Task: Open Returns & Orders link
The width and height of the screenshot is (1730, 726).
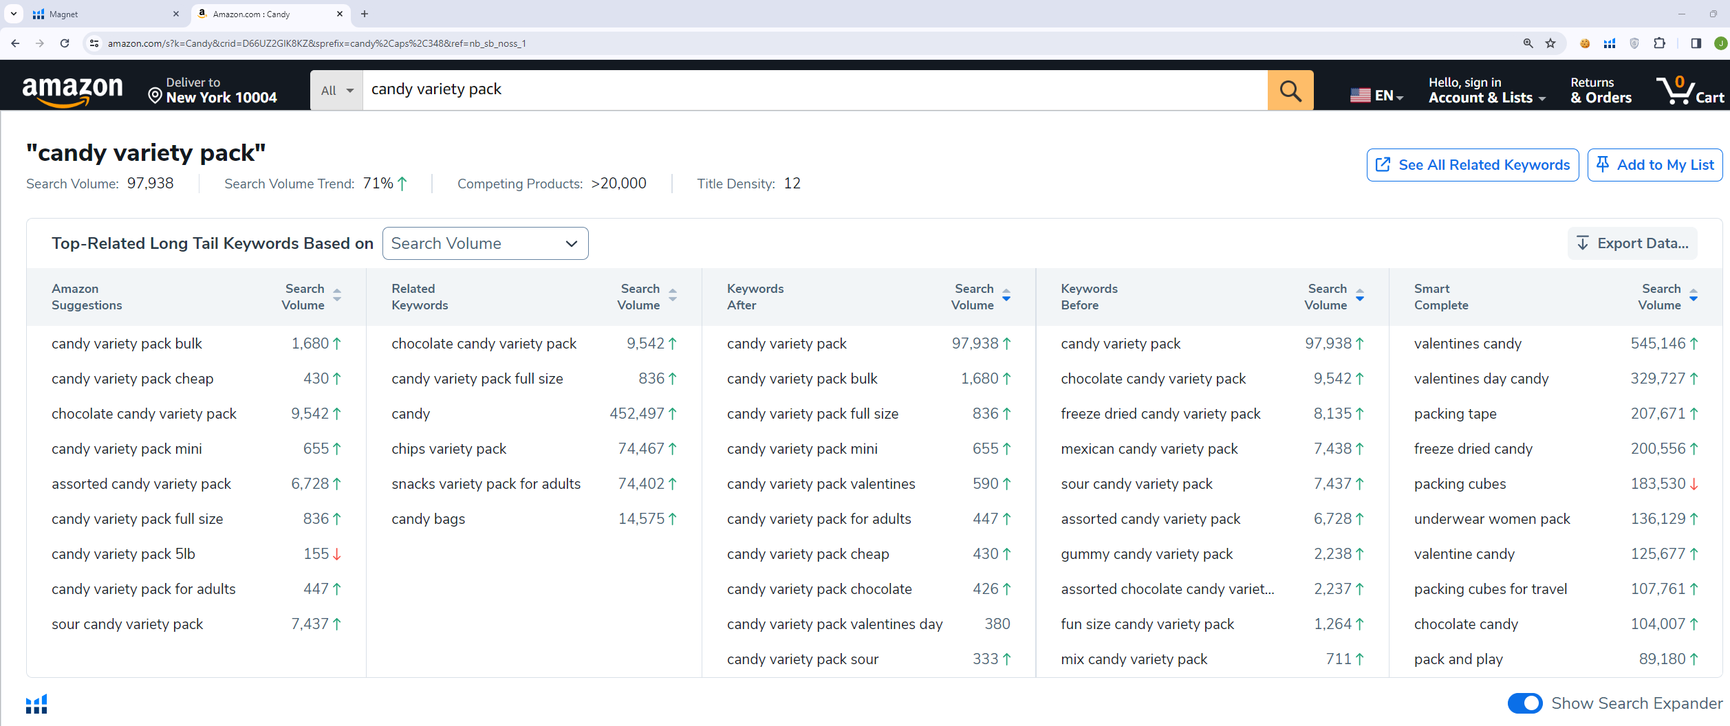Action: 1601,90
